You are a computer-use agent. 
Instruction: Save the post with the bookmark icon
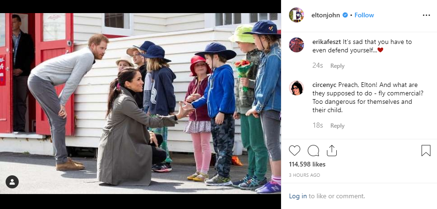(x=426, y=151)
